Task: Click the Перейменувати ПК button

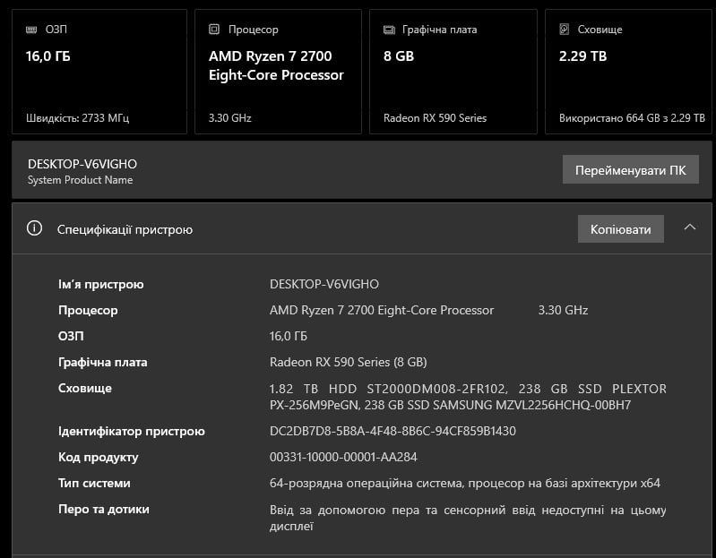Action: (631, 169)
